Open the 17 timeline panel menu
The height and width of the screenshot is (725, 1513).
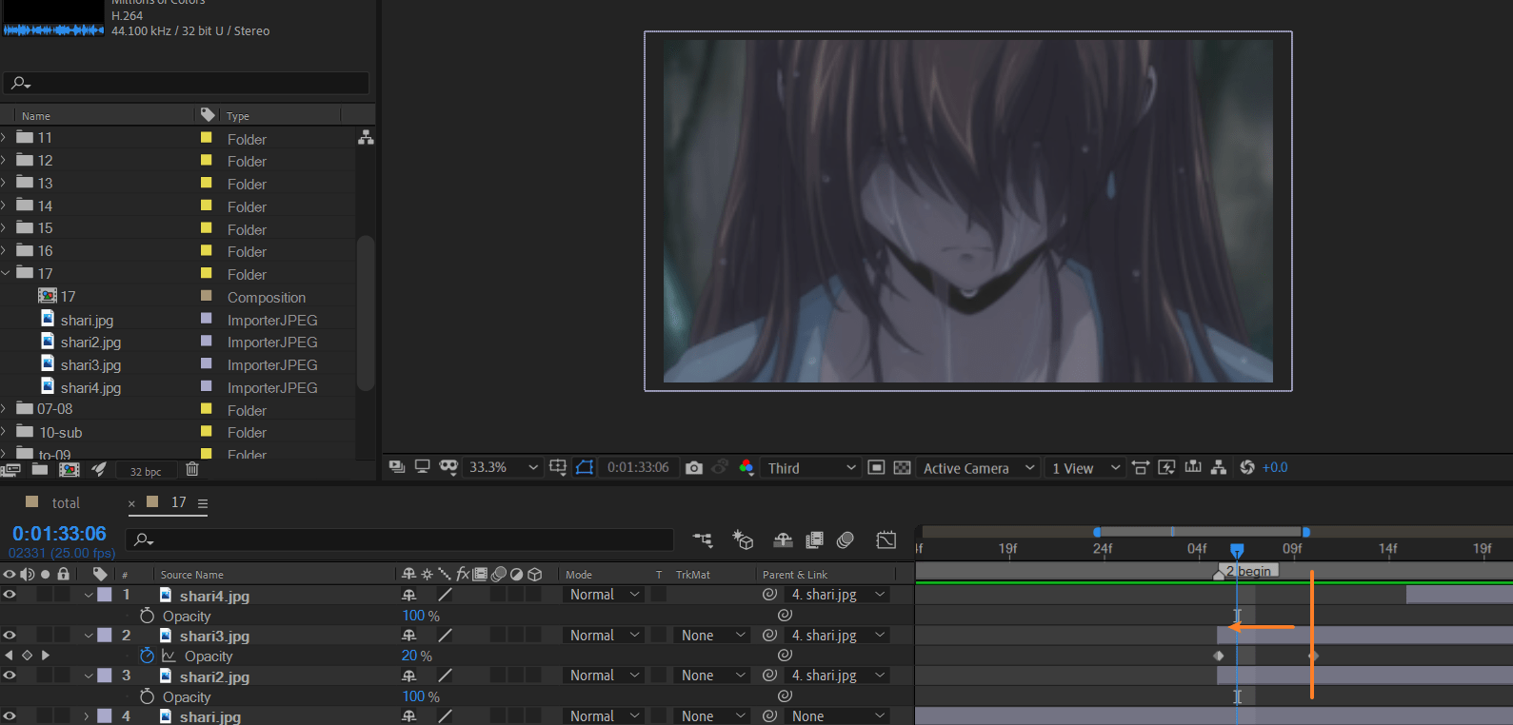(x=203, y=503)
